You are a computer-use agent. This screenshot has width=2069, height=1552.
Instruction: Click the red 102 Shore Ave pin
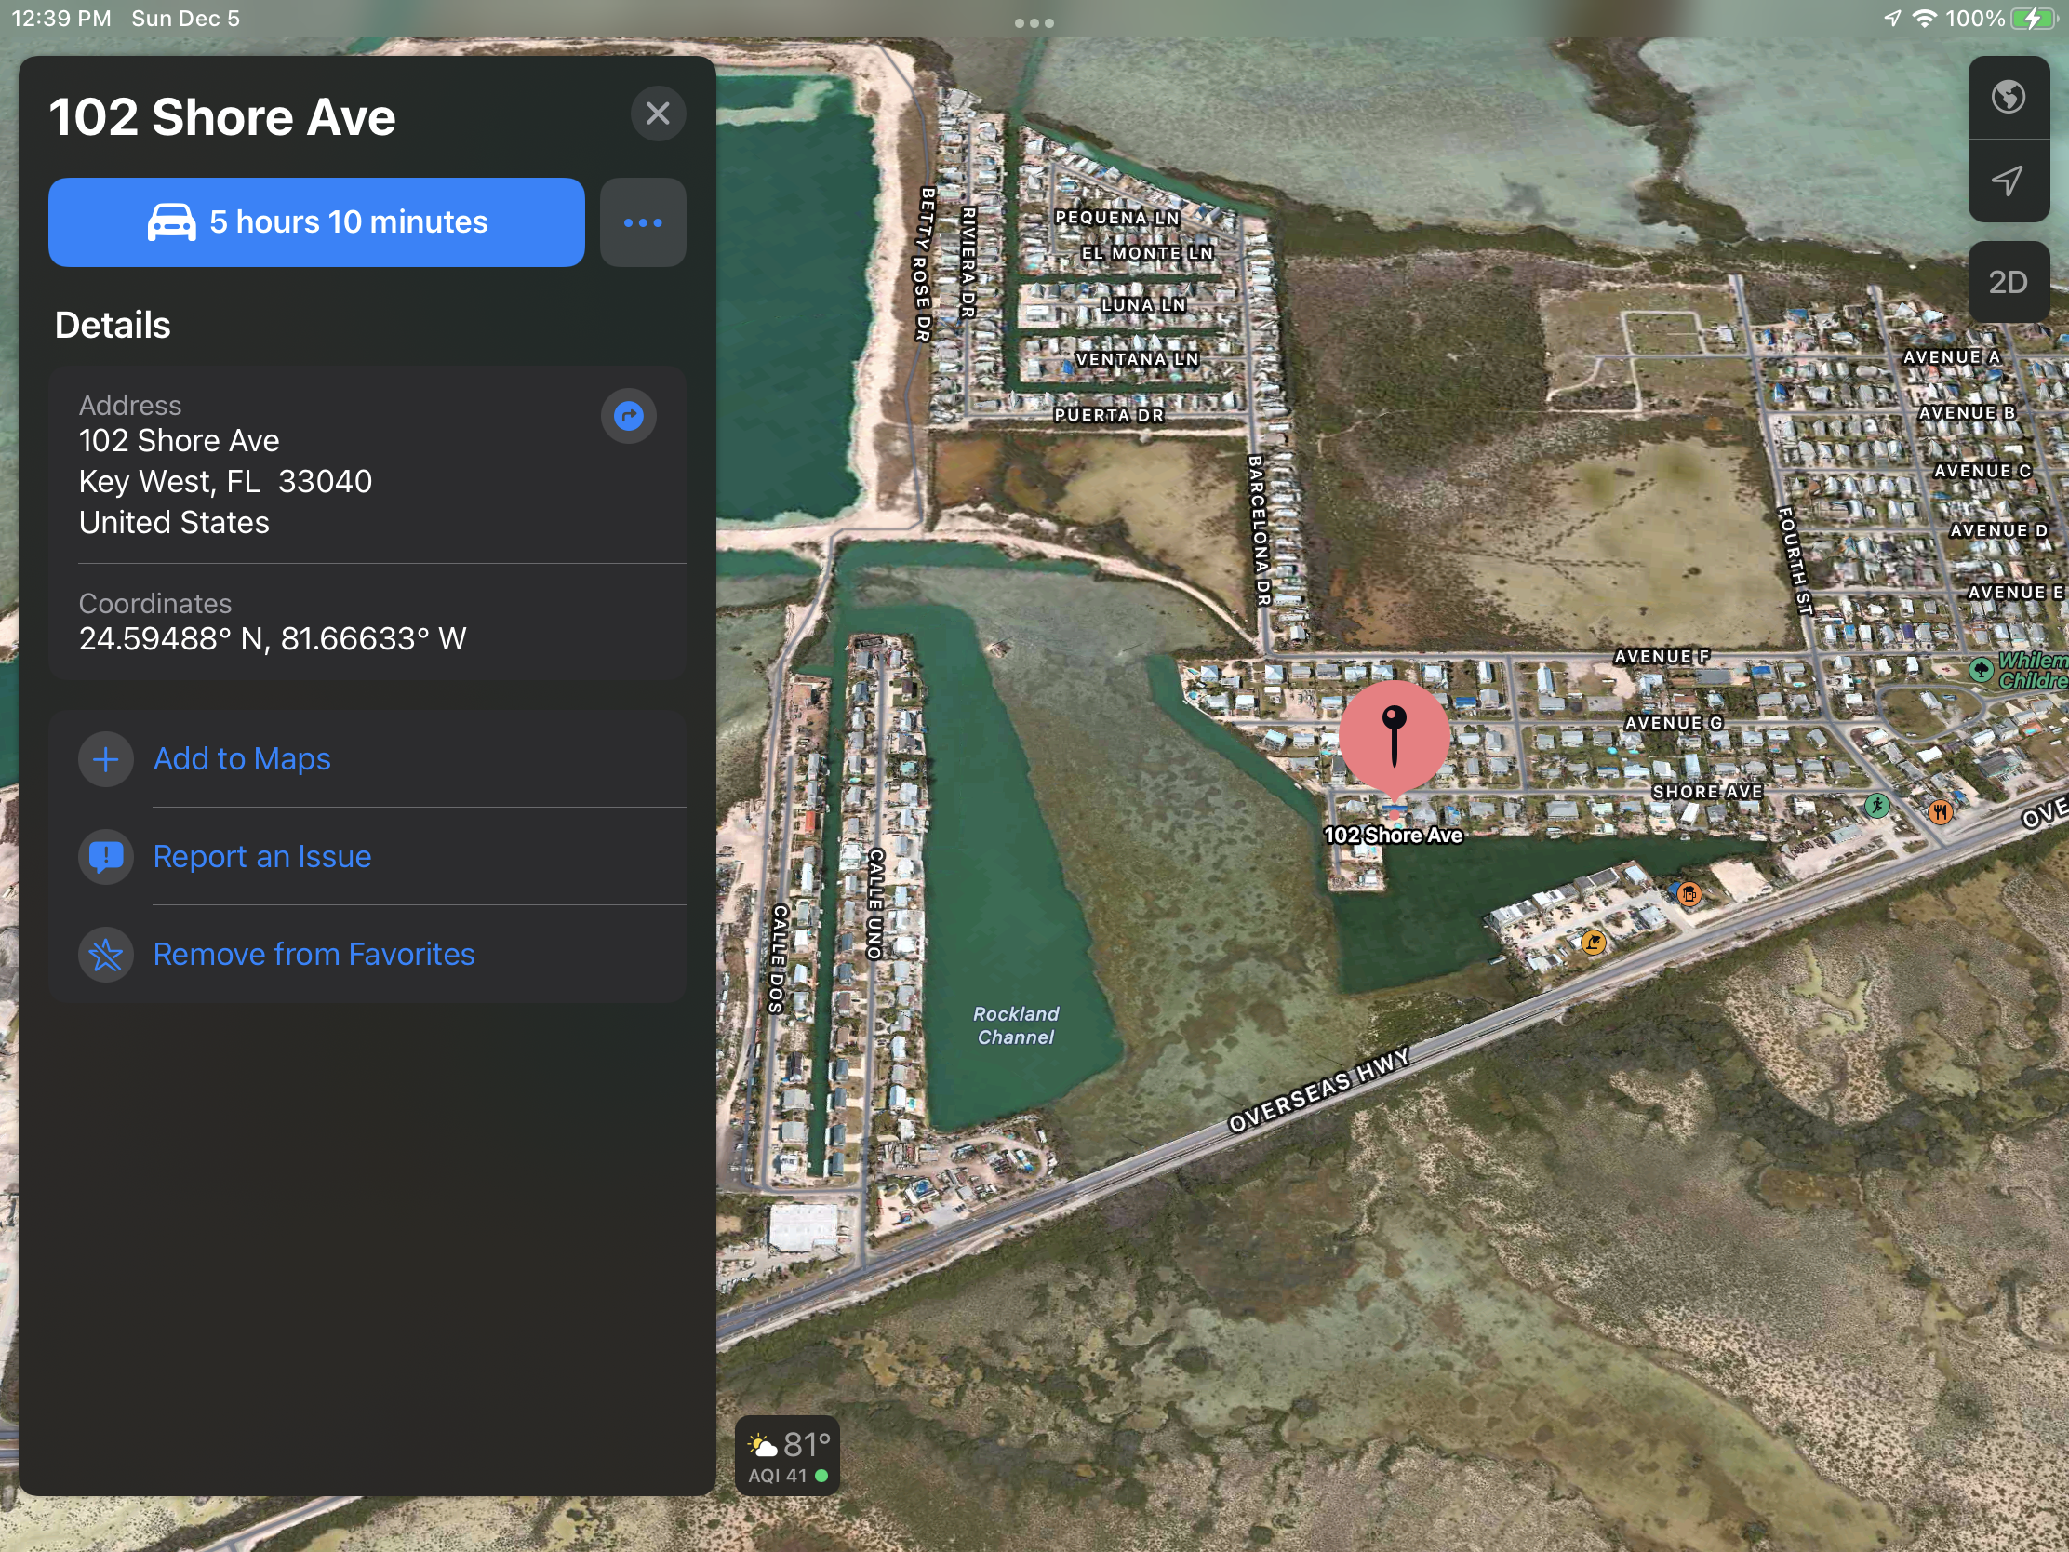coord(1394,739)
